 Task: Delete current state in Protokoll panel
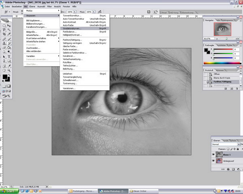coord(237,89)
